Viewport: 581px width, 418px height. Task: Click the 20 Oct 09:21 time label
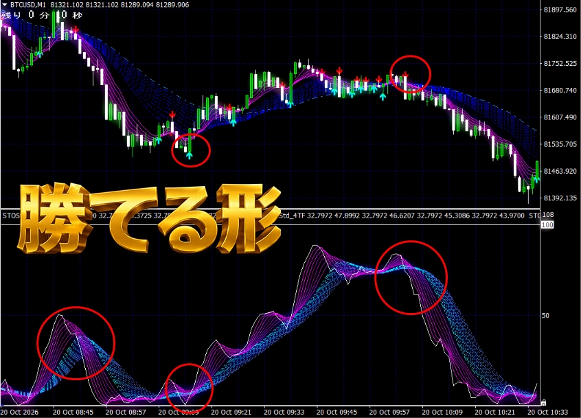coord(231,412)
